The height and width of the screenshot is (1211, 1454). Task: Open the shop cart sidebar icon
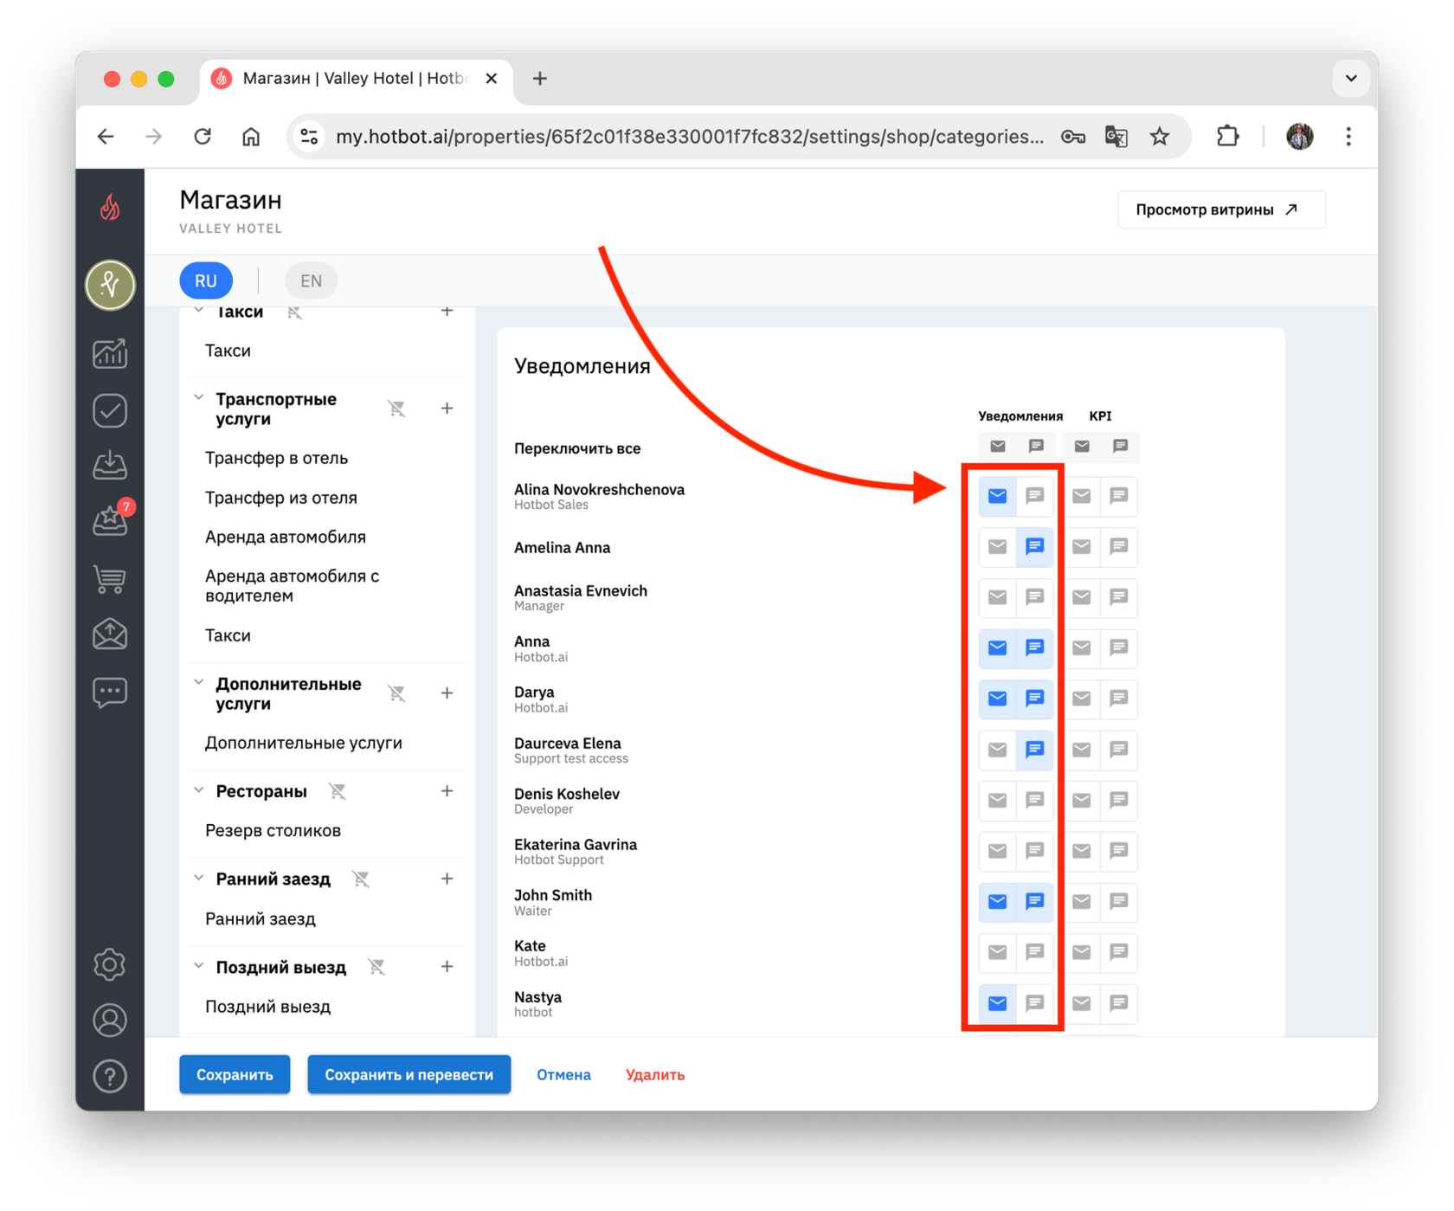[110, 578]
